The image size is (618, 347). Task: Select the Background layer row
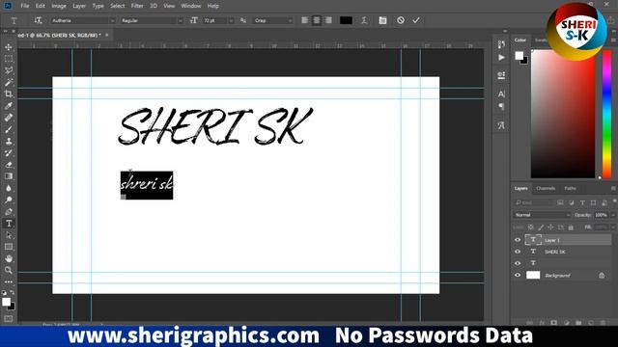pyautogui.click(x=562, y=275)
